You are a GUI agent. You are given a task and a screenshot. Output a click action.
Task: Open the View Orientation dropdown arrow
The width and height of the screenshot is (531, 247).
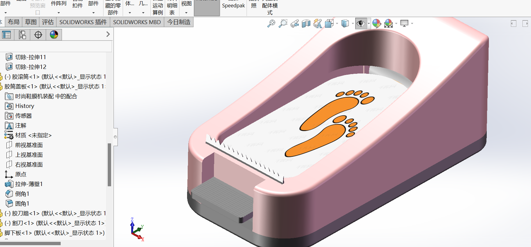337,23
